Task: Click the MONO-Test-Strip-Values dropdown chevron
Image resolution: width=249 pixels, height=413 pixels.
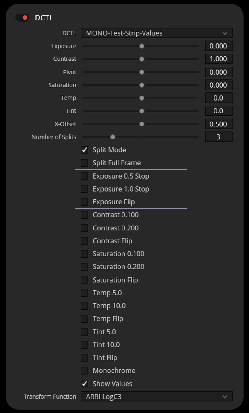Action: [225, 33]
